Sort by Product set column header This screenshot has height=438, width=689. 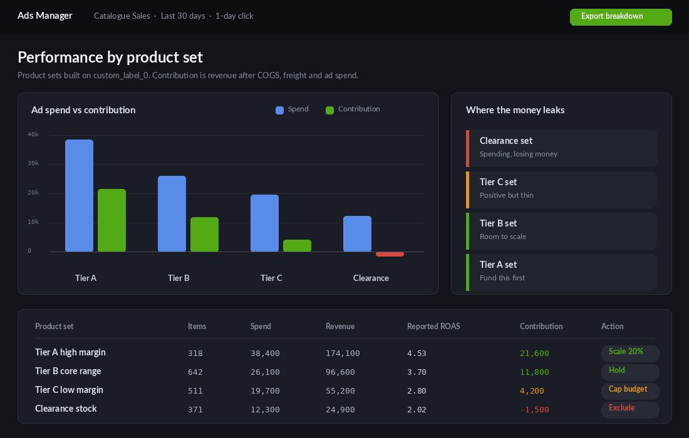tap(54, 326)
